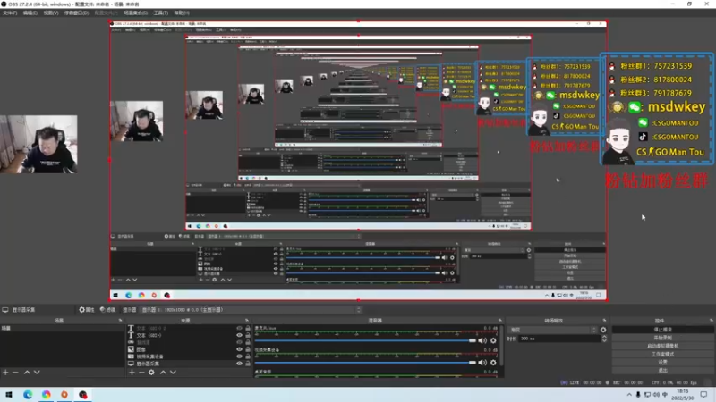Mute the microphone/Aux mixer channel
The image size is (716, 402).
point(482,340)
